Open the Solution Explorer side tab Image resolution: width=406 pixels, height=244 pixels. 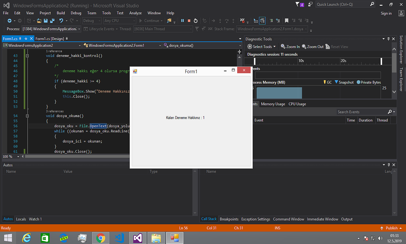click(401, 50)
